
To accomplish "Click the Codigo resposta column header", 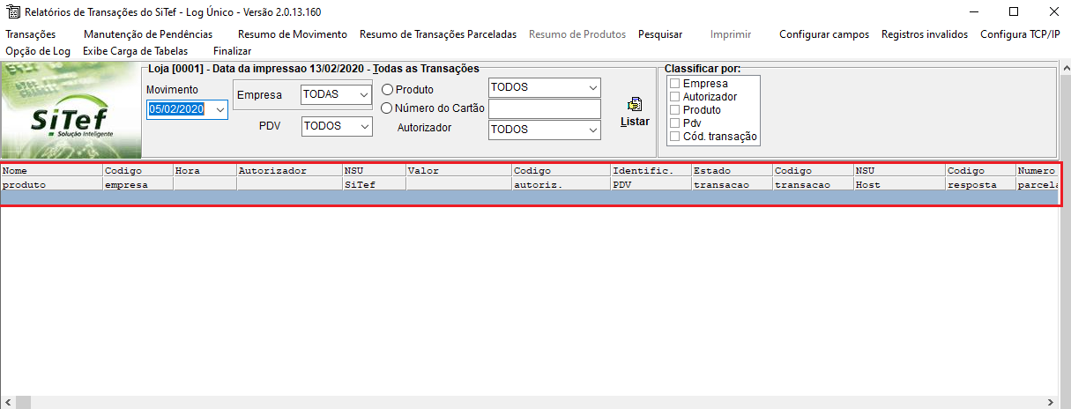I will [x=981, y=178].
